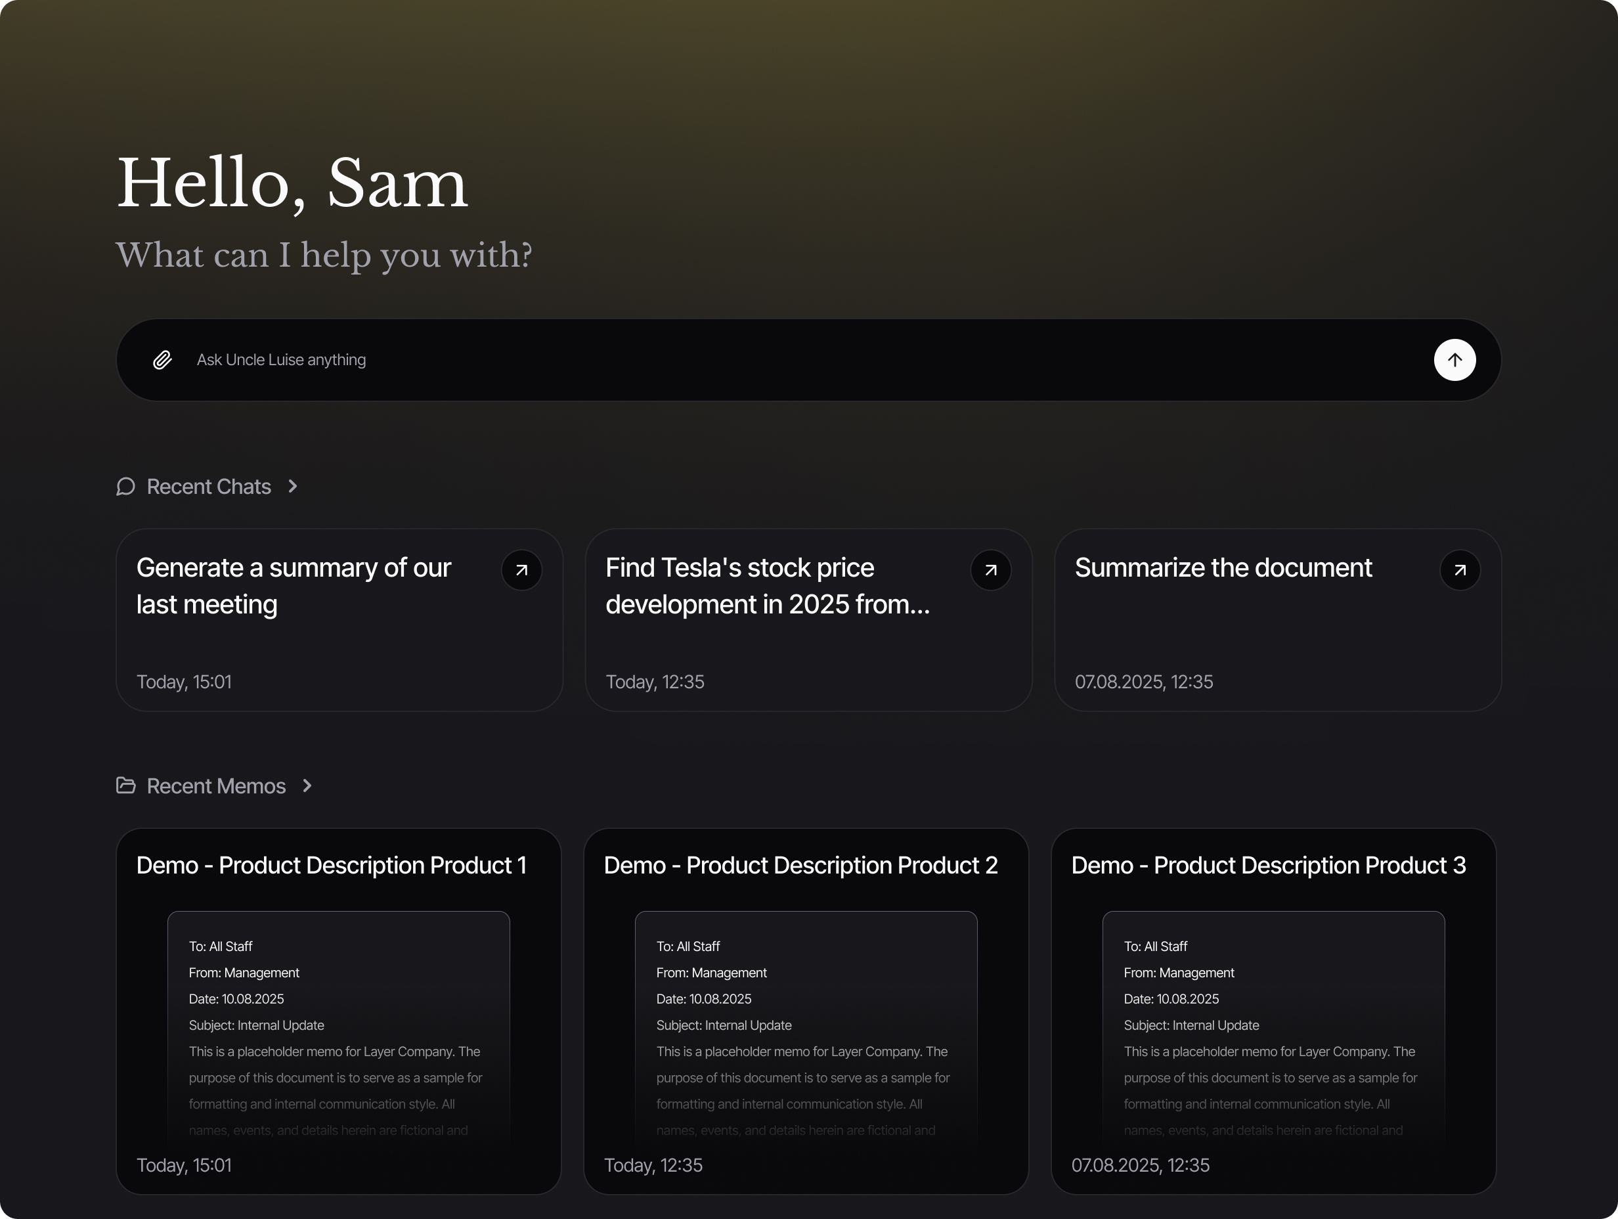This screenshot has height=1219, width=1618.
Task: Click the Recent Memos heading
Action: pyautogui.click(x=216, y=786)
